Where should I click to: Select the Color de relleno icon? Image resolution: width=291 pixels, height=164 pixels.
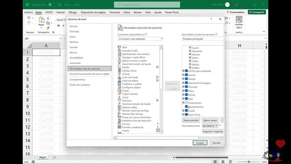click(120, 81)
